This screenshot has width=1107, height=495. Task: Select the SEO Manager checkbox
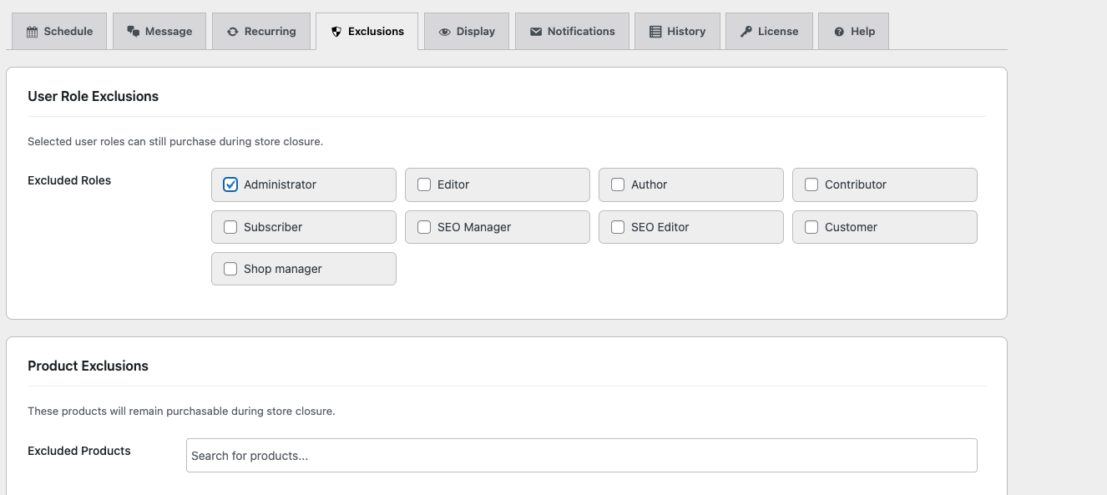pos(424,227)
